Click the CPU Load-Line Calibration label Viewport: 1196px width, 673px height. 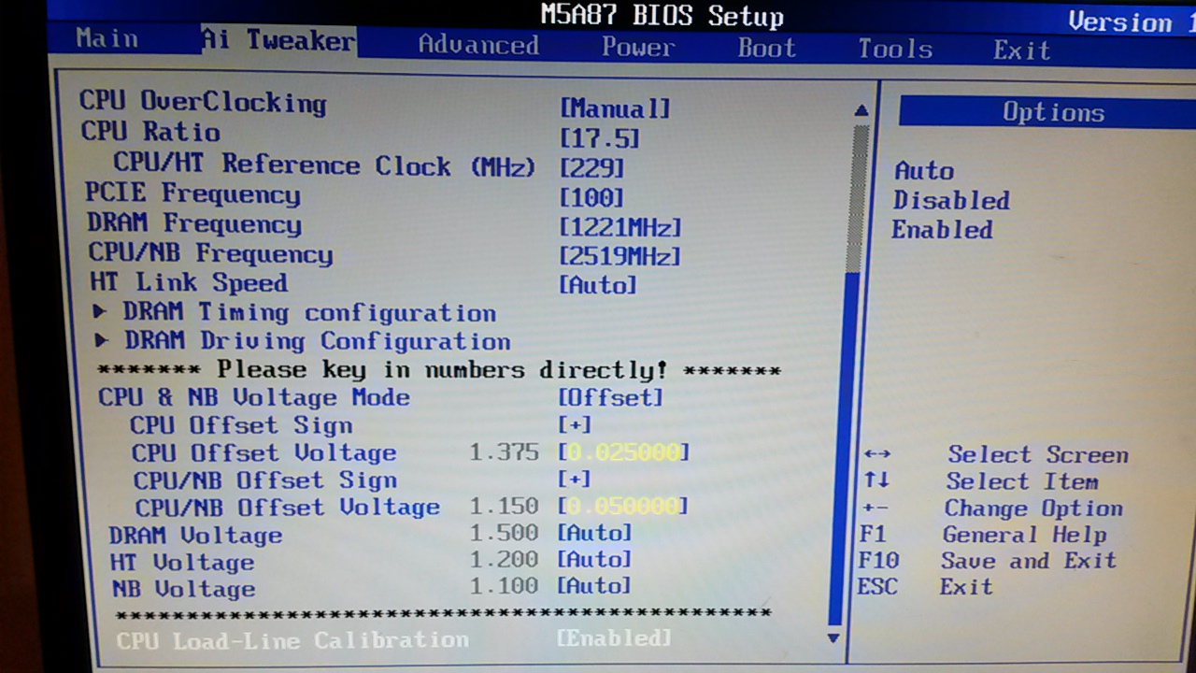pyautogui.click(x=292, y=640)
